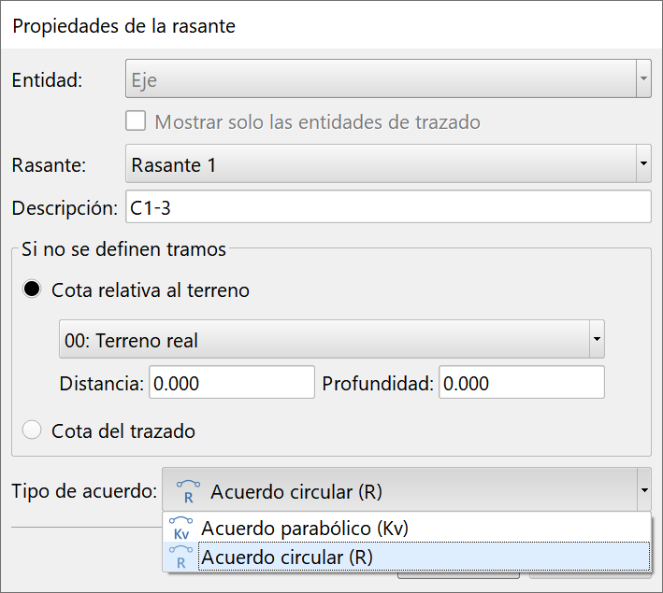The image size is (663, 593).
Task: Click the R circular curve icon in list
Action: click(x=181, y=558)
